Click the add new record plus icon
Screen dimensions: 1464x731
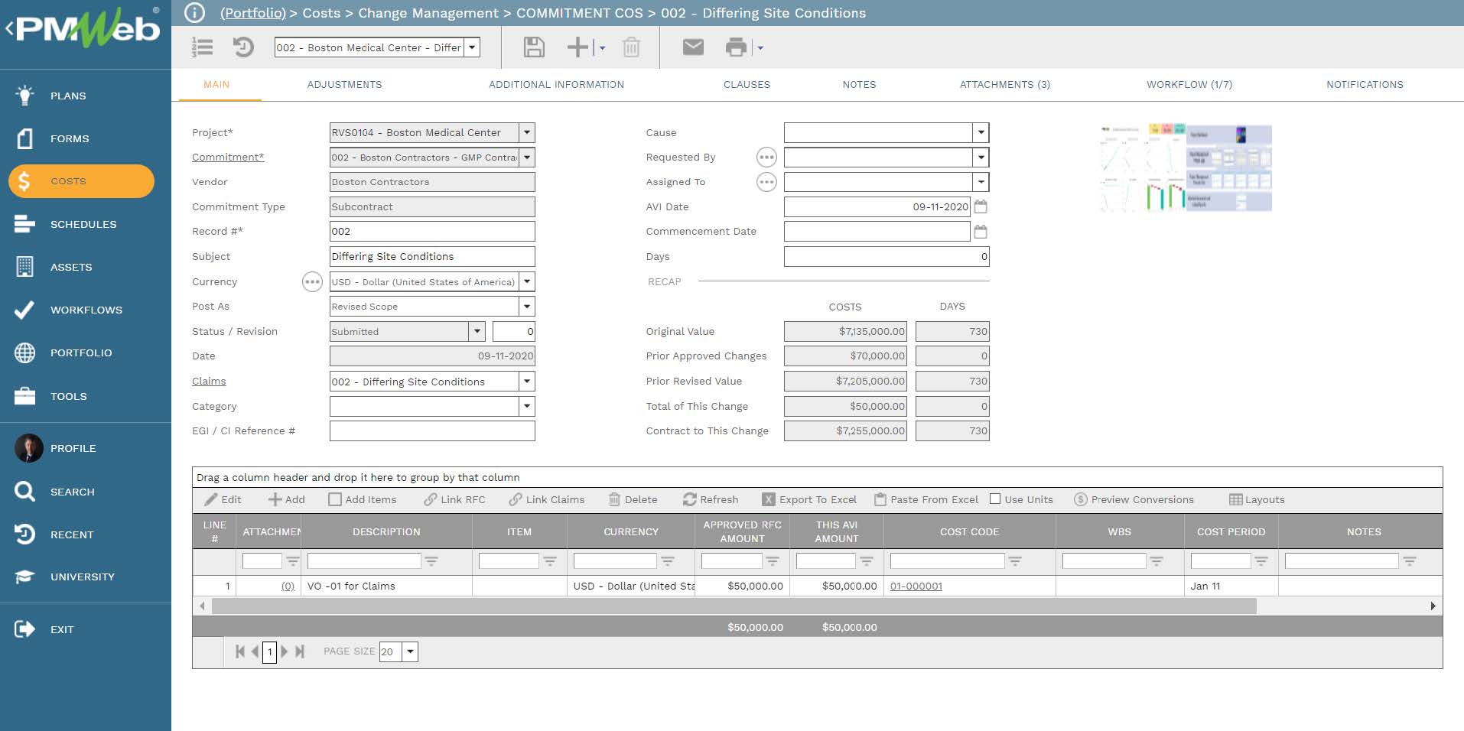[x=577, y=47]
